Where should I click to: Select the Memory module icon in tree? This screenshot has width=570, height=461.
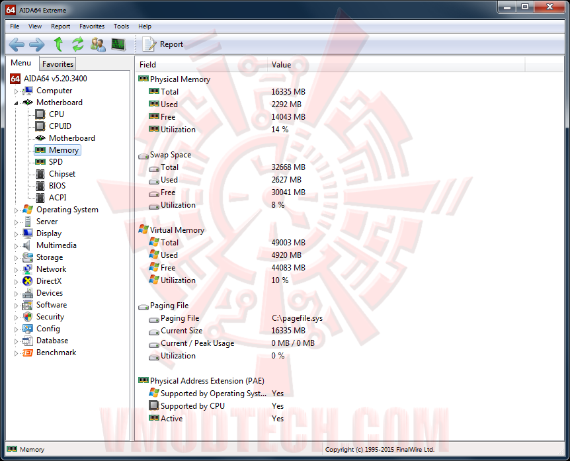40,150
